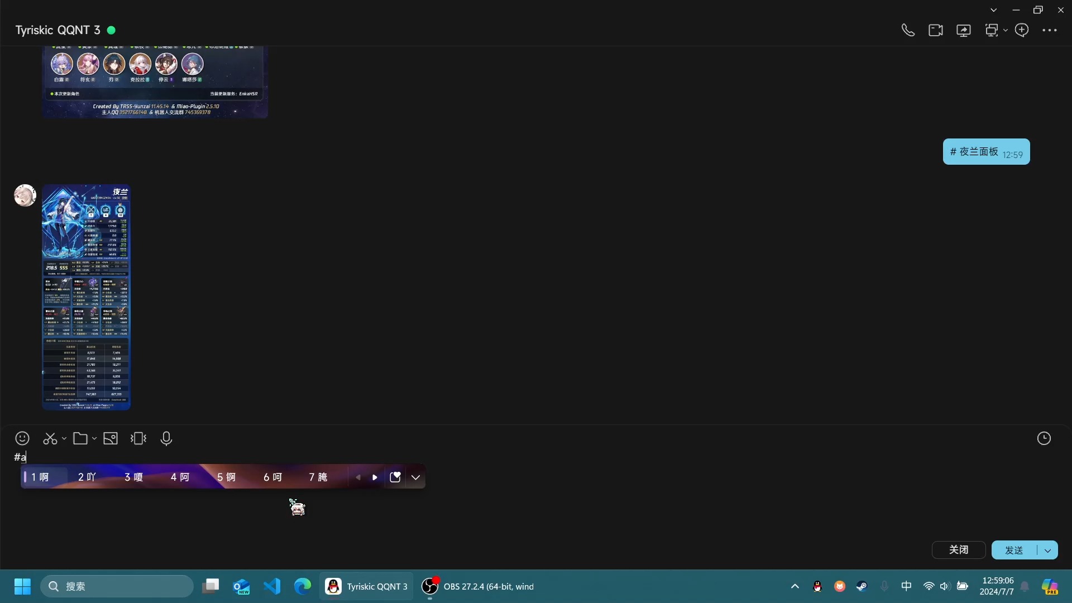Open the screen share option
The width and height of the screenshot is (1072, 603).
pyautogui.click(x=964, y=30)
